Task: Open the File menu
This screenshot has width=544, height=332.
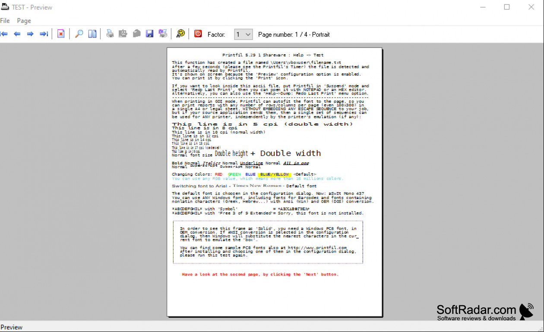Action: [x=5, y=21]
